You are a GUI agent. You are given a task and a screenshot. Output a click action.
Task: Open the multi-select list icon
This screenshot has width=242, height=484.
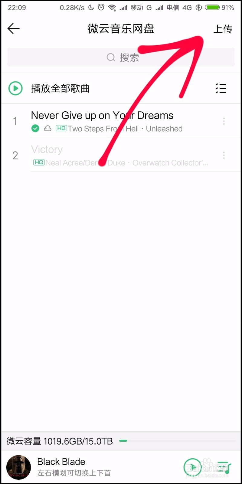click(221, 88)
